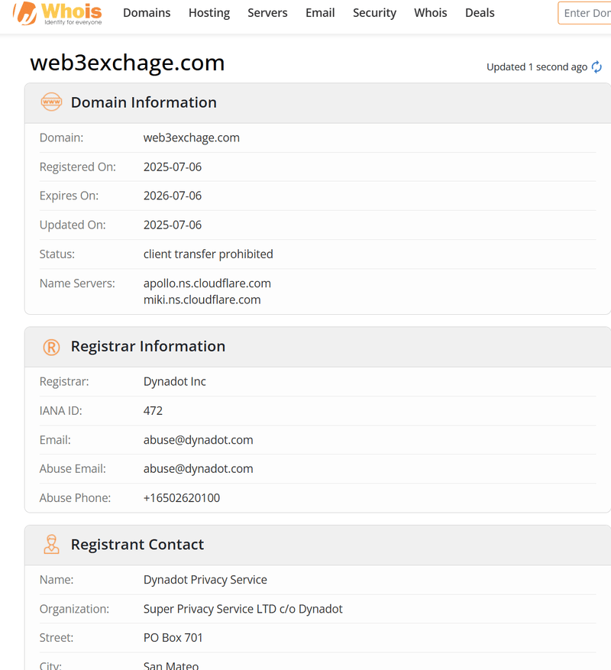Image resolution: width=611 pixels, height=670 pixels.
Task: Click the IANA ID label
Action: (60, 410)
